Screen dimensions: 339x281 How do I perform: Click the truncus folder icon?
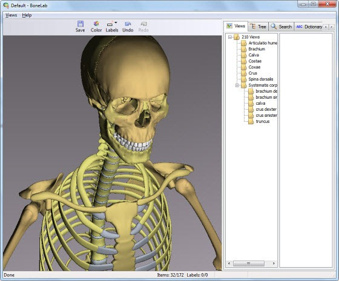pos(251,122)
